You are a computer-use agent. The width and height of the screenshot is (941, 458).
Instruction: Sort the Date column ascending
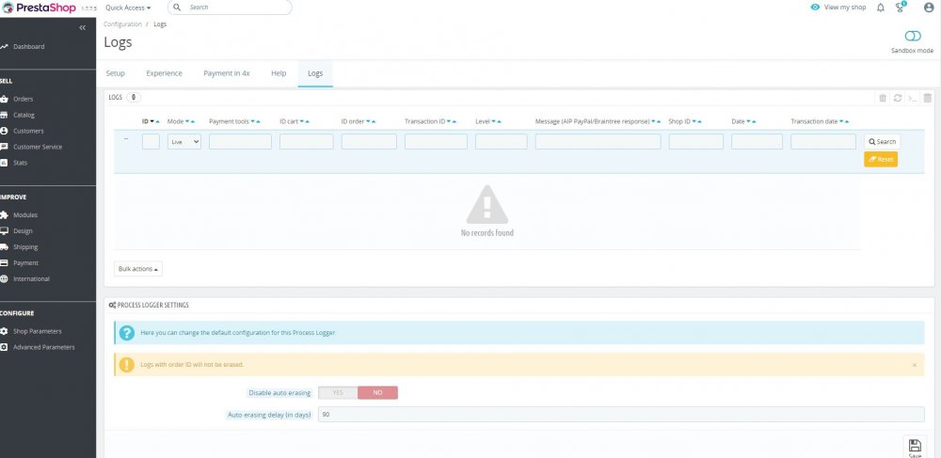point(754,121)
